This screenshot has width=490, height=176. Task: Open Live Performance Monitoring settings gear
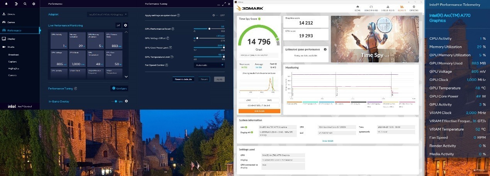click(125, 25)
